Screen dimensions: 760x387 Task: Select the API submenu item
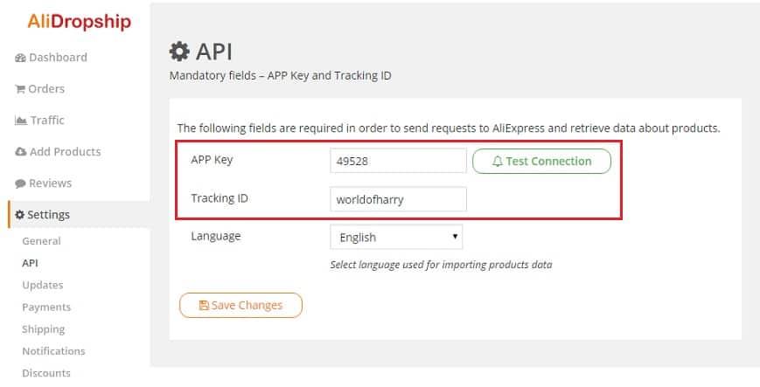(x=30, y=263)
